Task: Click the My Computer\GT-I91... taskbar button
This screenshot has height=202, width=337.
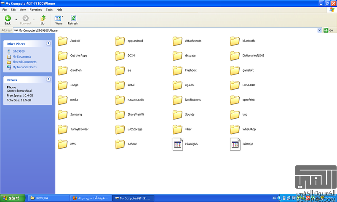Action: 133,198
